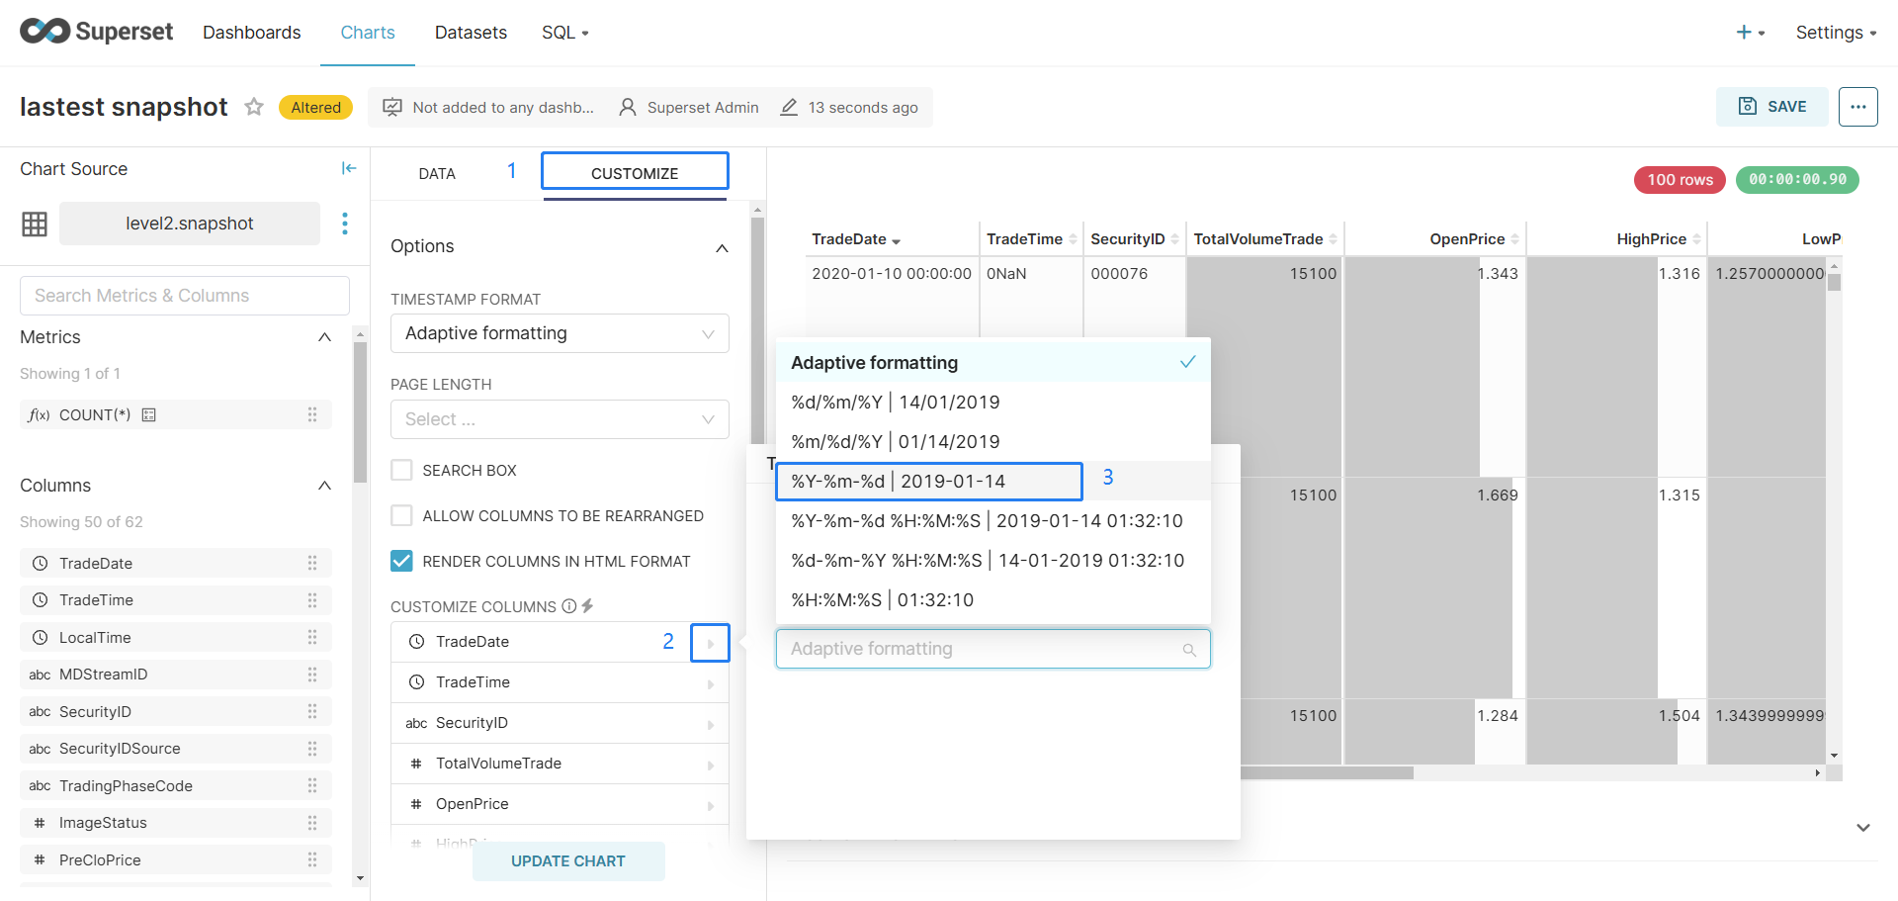Viewport: 1898px width, 901px height.
Task: Click the Superset logo
Action: point(97,32)
